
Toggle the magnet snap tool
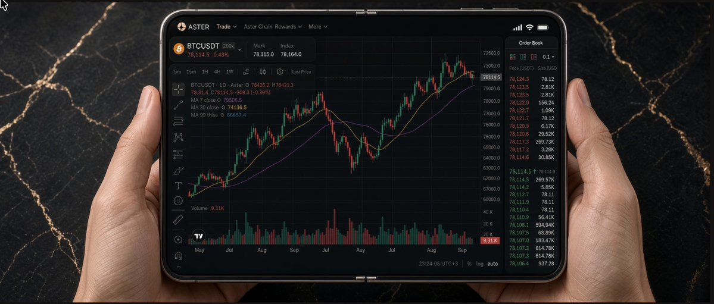click(x=178, y=255)
